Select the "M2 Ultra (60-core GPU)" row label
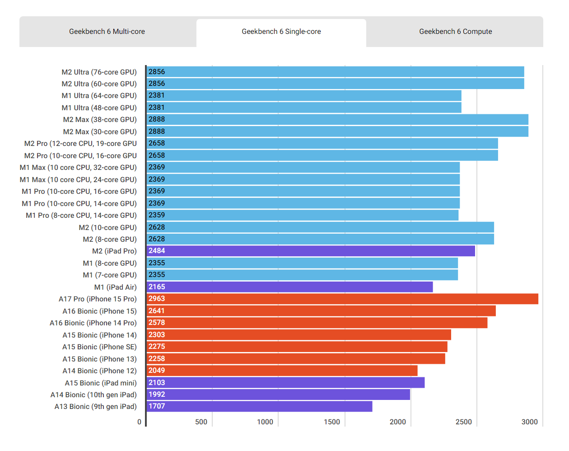The image size is (569, 451). click(99, 84)
